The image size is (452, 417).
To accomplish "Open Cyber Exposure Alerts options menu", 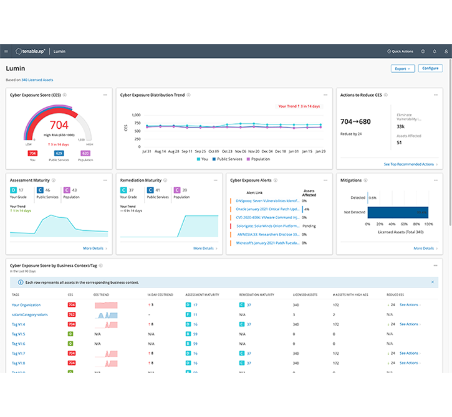I will [325, 180].
